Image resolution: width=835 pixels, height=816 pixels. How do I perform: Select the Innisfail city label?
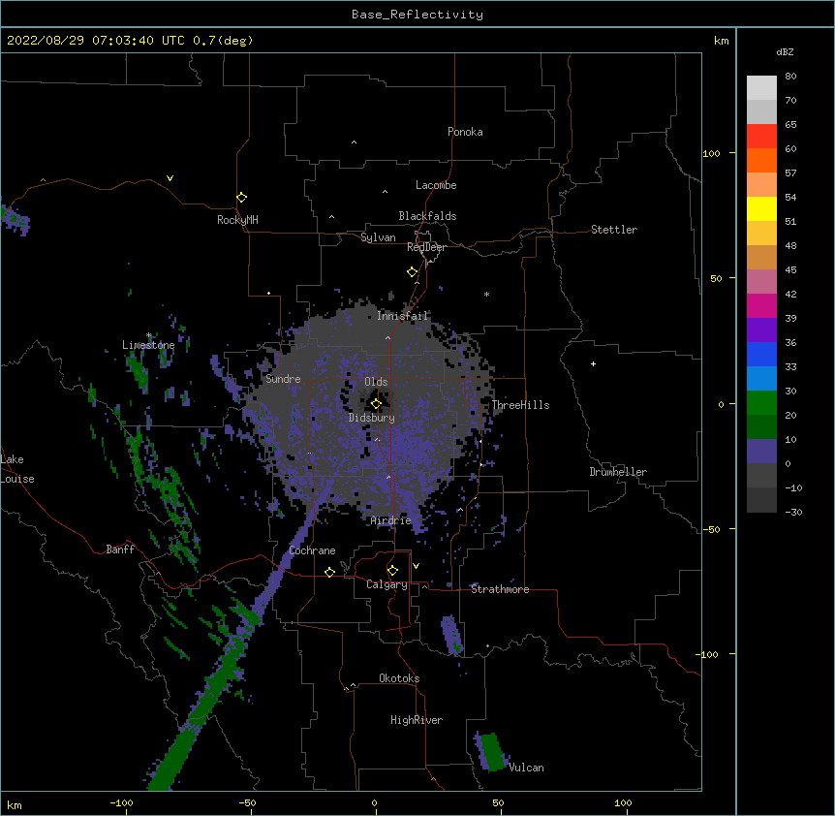pos(403,316)
